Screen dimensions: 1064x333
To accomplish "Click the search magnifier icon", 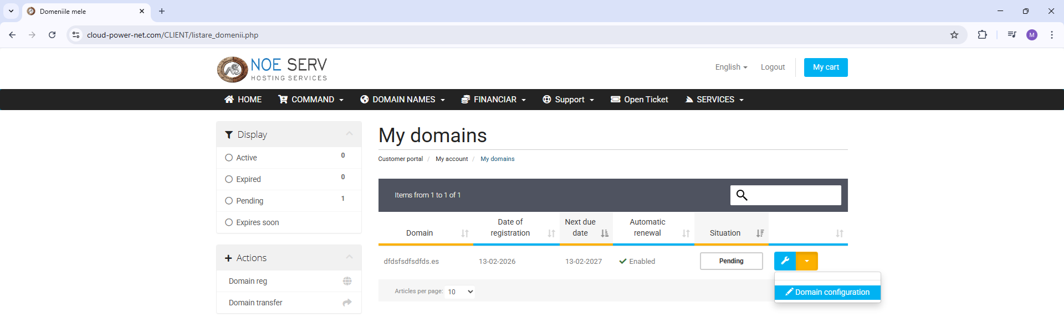I will point(742,195).
